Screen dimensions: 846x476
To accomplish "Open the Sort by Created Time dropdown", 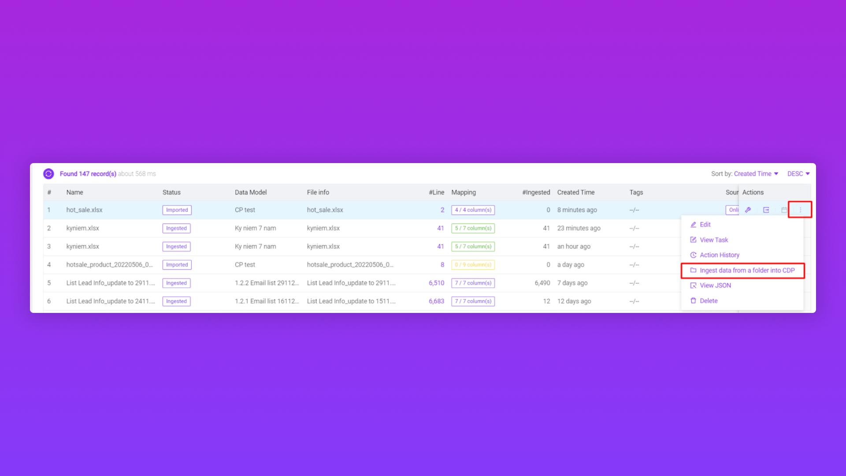I will [756, 174].
